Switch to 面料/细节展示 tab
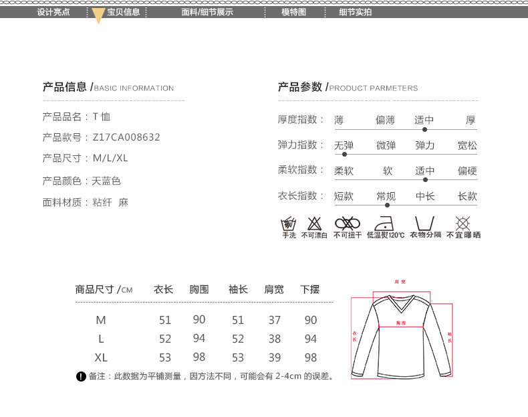Screen dimensions: 528x417 click(x=207, y=12)
